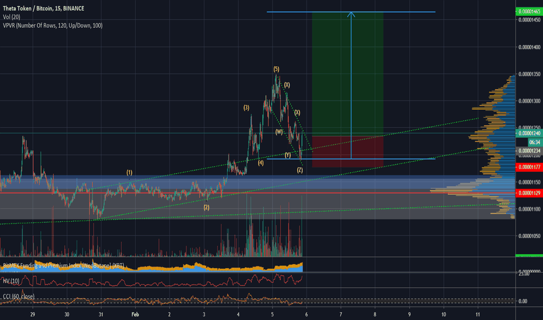This screenshot has width=543, height=320.
Task: Click the (4) Elliott wave label
Action: [x=261, y=162]
